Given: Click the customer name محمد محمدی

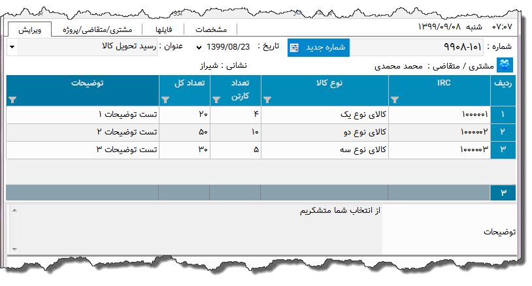Looking at the screenshot, I should (398, 66).
